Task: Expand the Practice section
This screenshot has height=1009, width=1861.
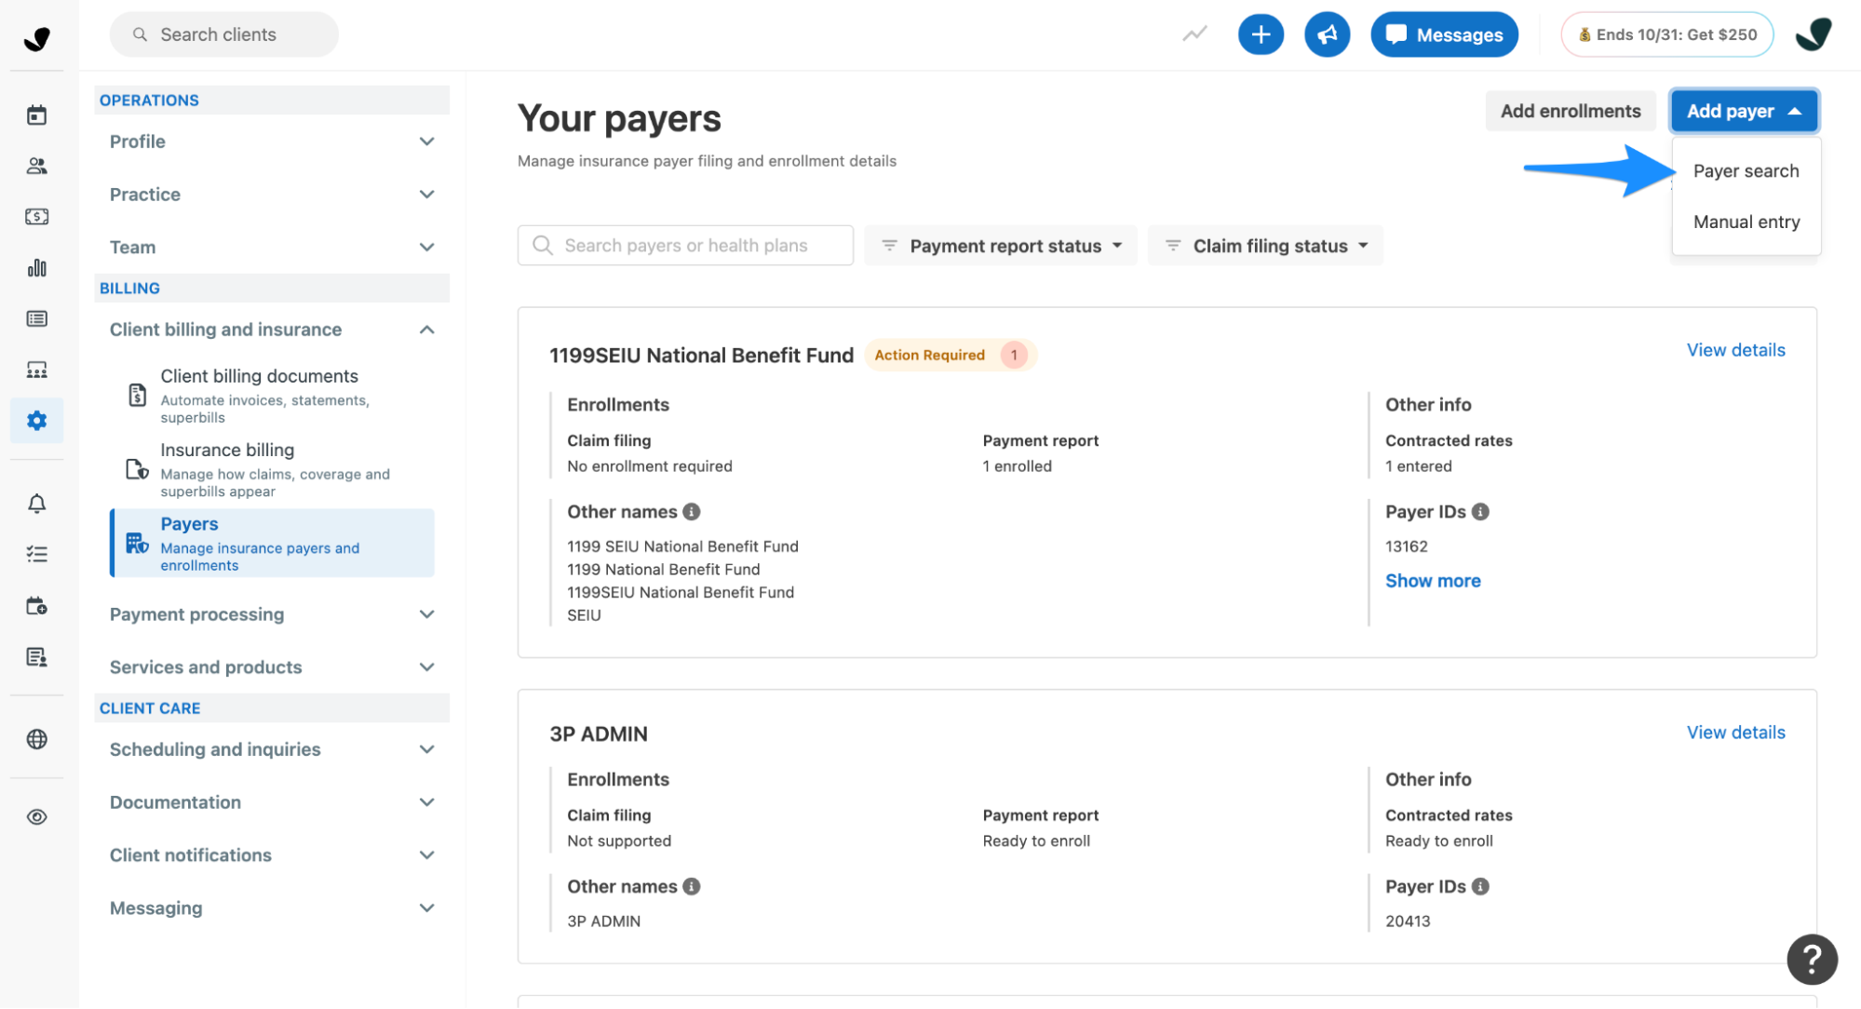Action: coord(272,195)
